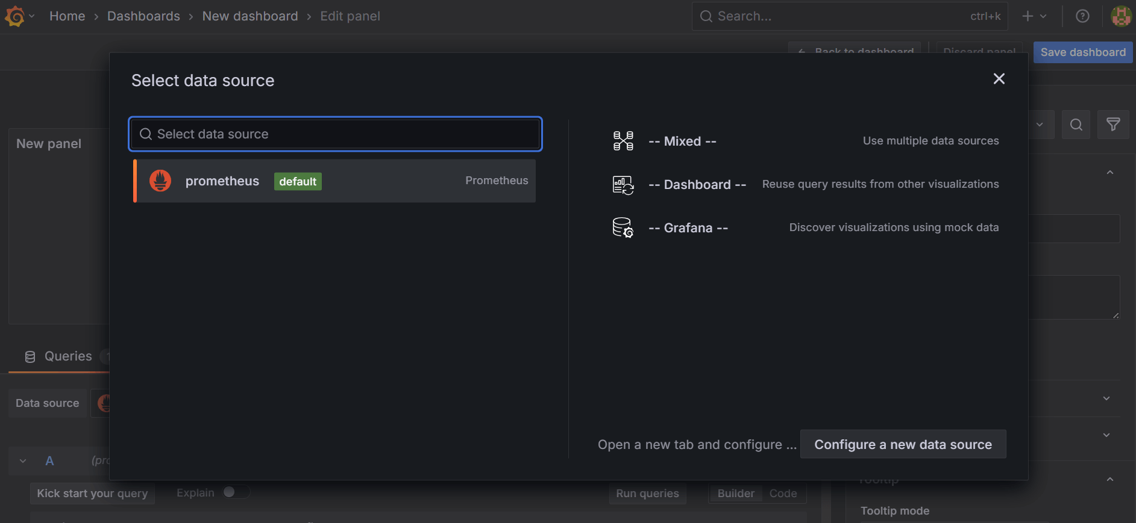Viewport: 1136px width, 523px height.
Task: Choose the -- Mixed -- data source
Action: point(805,141)
